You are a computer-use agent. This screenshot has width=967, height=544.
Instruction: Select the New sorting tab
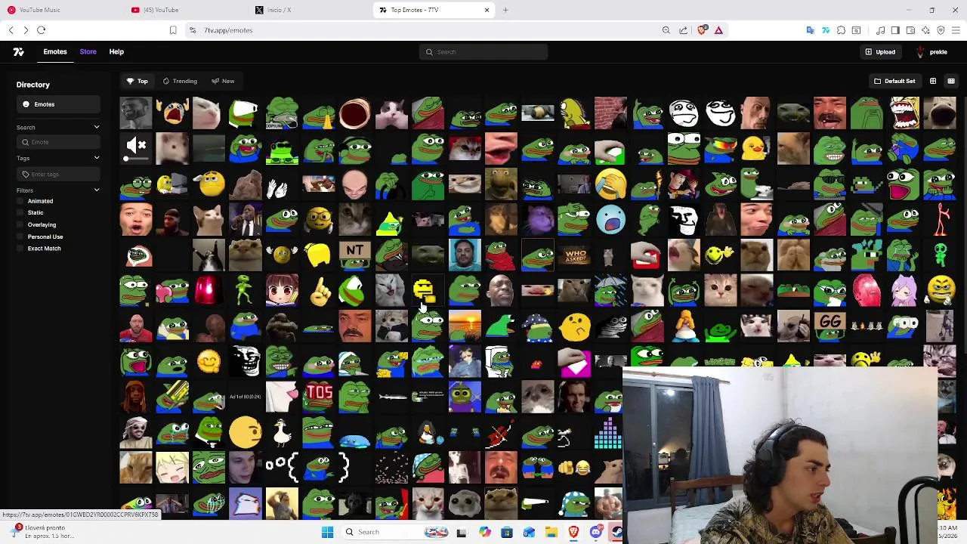coord(223,81)
